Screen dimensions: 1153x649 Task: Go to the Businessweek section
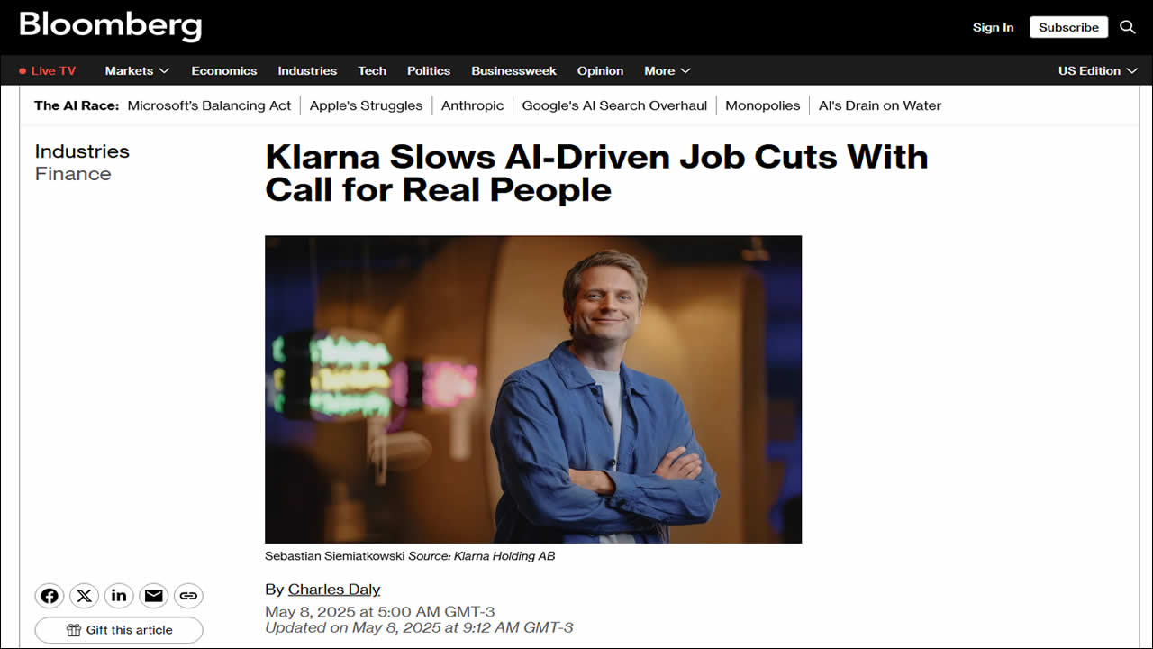(513, 70)
